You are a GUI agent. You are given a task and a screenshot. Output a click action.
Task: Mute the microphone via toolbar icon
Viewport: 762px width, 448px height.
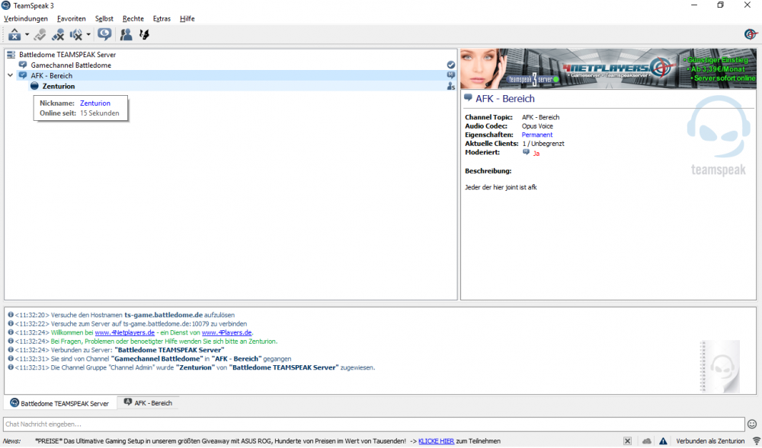click(58, 34)
